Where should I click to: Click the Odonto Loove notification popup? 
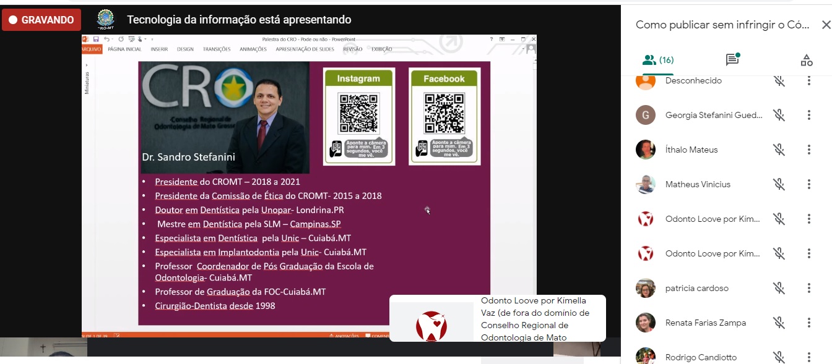[497, 318]
